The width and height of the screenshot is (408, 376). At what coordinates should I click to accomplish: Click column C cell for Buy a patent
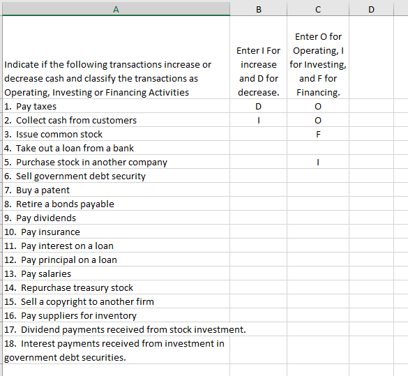point(318,190)
